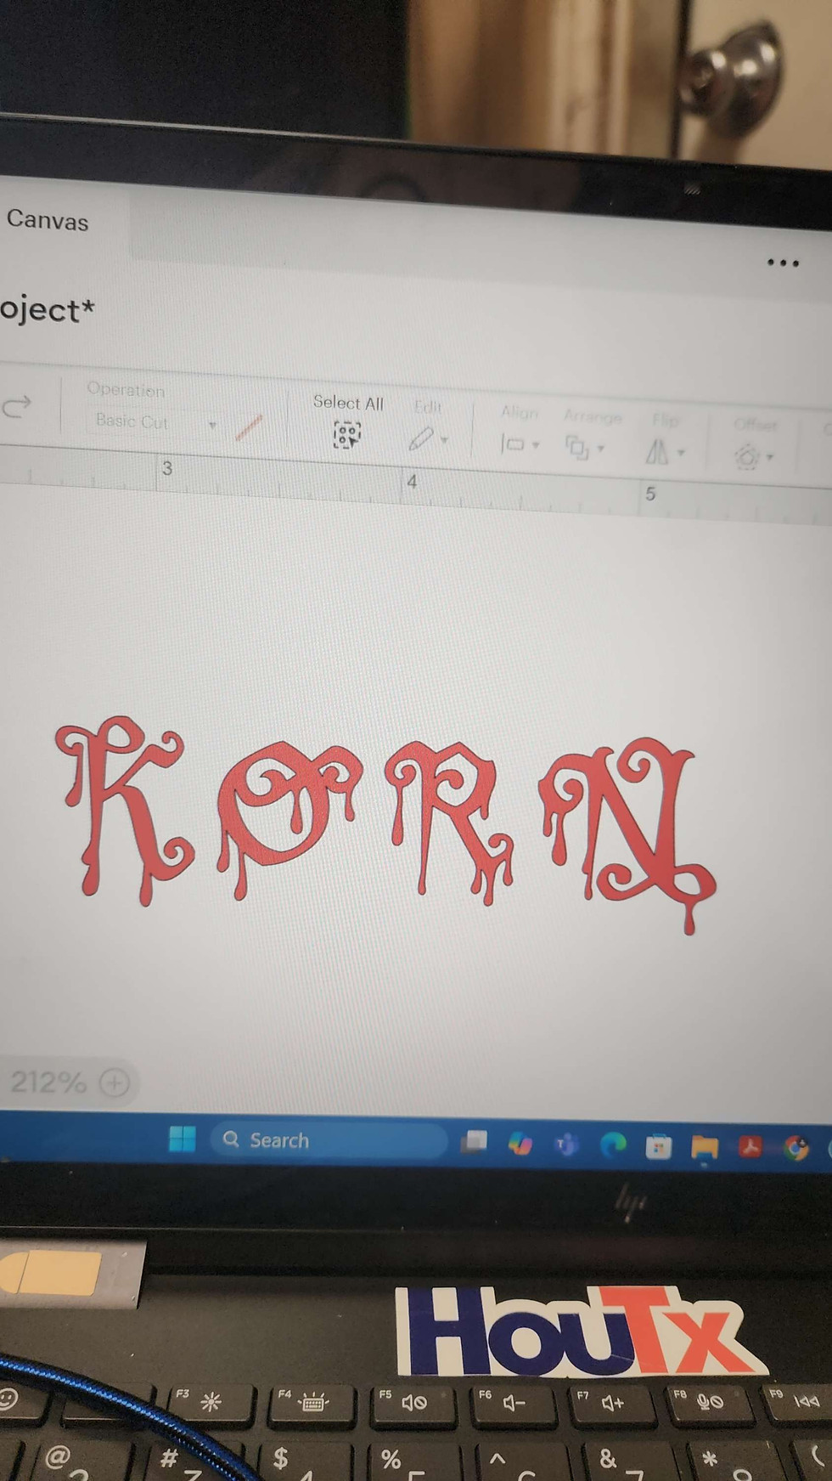This screenshot has width=832, height=1481.
Task: Expand the Arrange dropdown arrow
Action: (601, 449)
